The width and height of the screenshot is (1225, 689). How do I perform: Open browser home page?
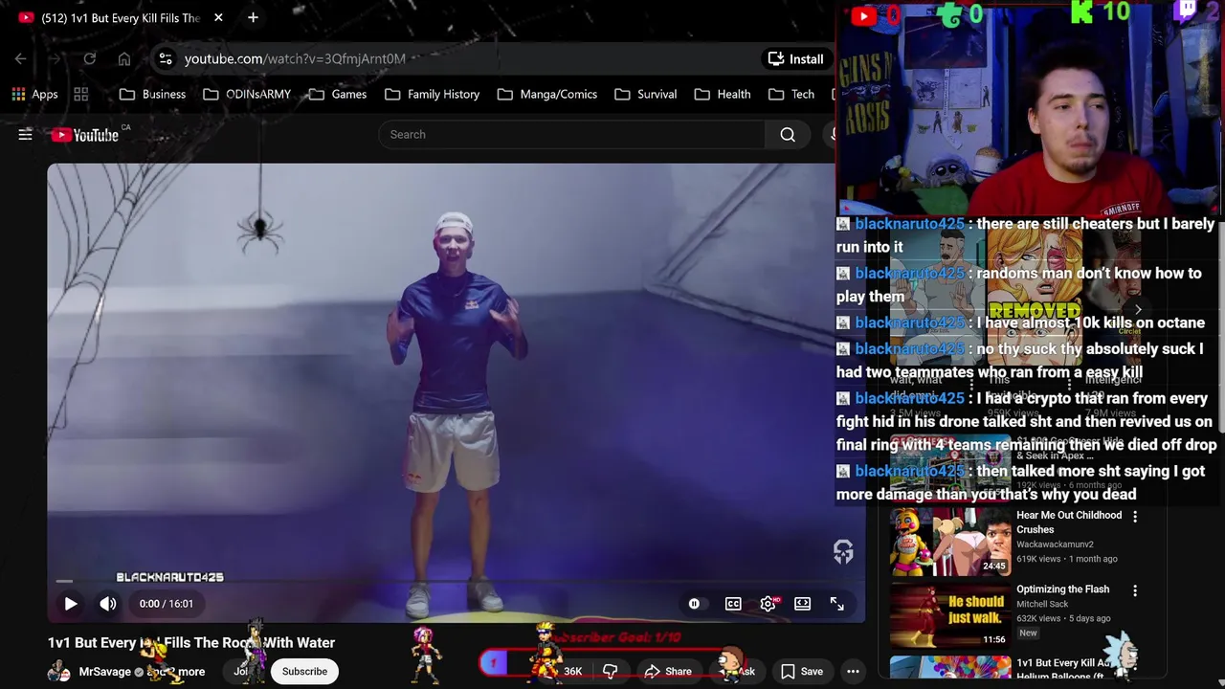pos(124,59)
